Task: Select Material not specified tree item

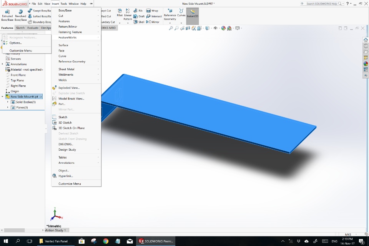Action: 25,70
